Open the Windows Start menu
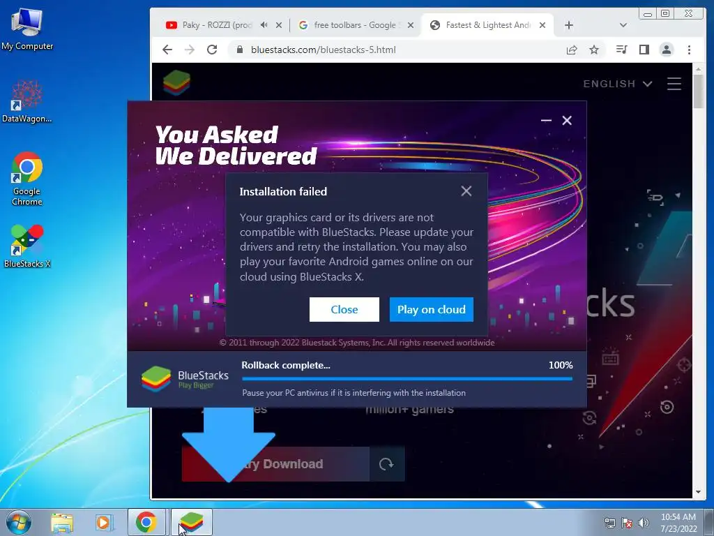Image resolution: width=714 pixels, height=536 pixels. click(19, 522)
